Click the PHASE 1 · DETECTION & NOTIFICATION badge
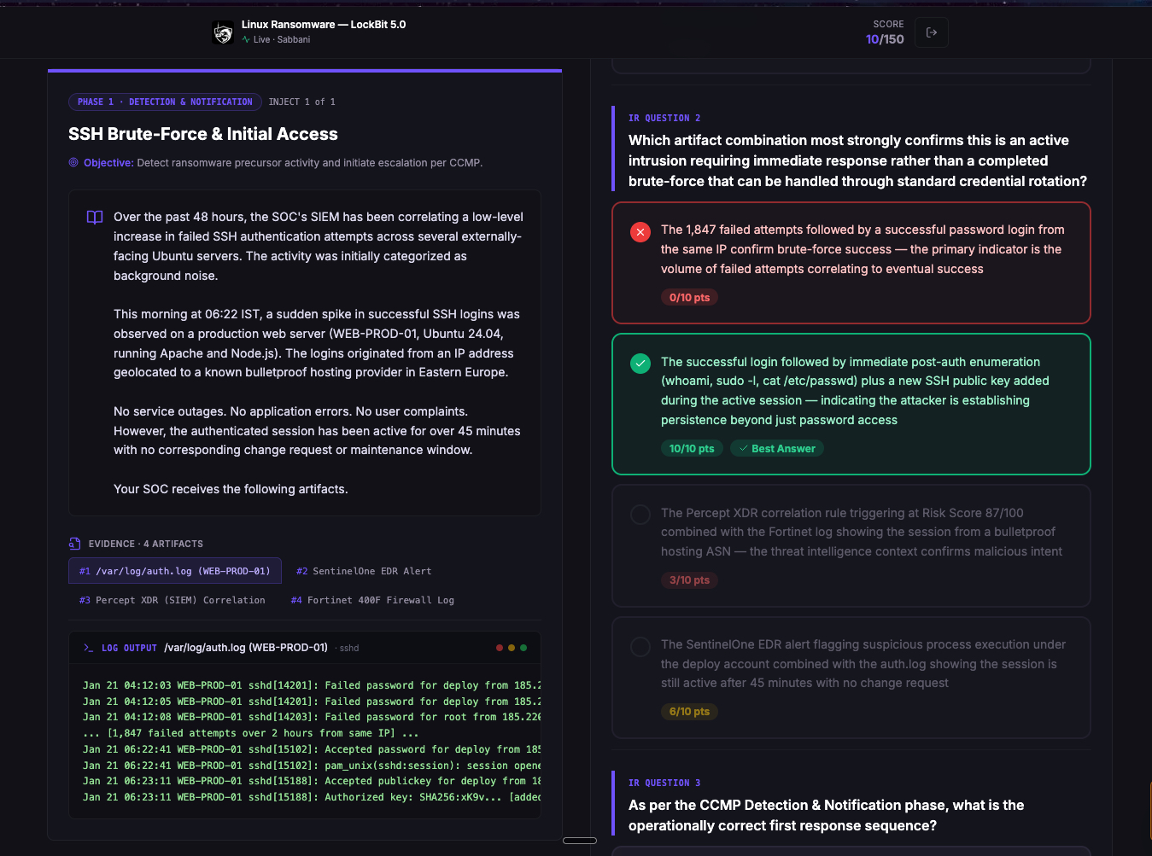This screenshot has height=856, width=1152. pos(165,102)
